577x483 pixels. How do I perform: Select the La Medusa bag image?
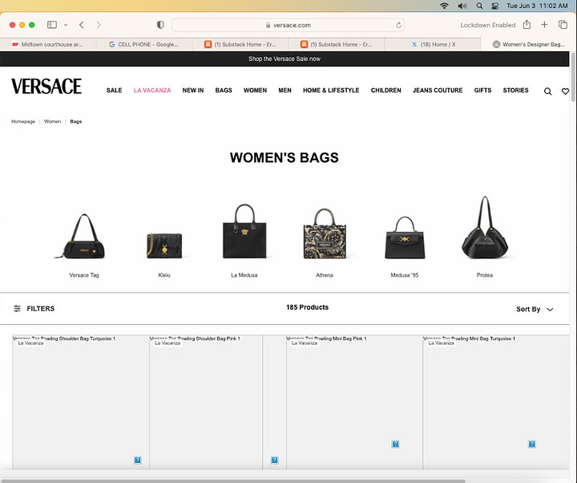pos(244,231)
